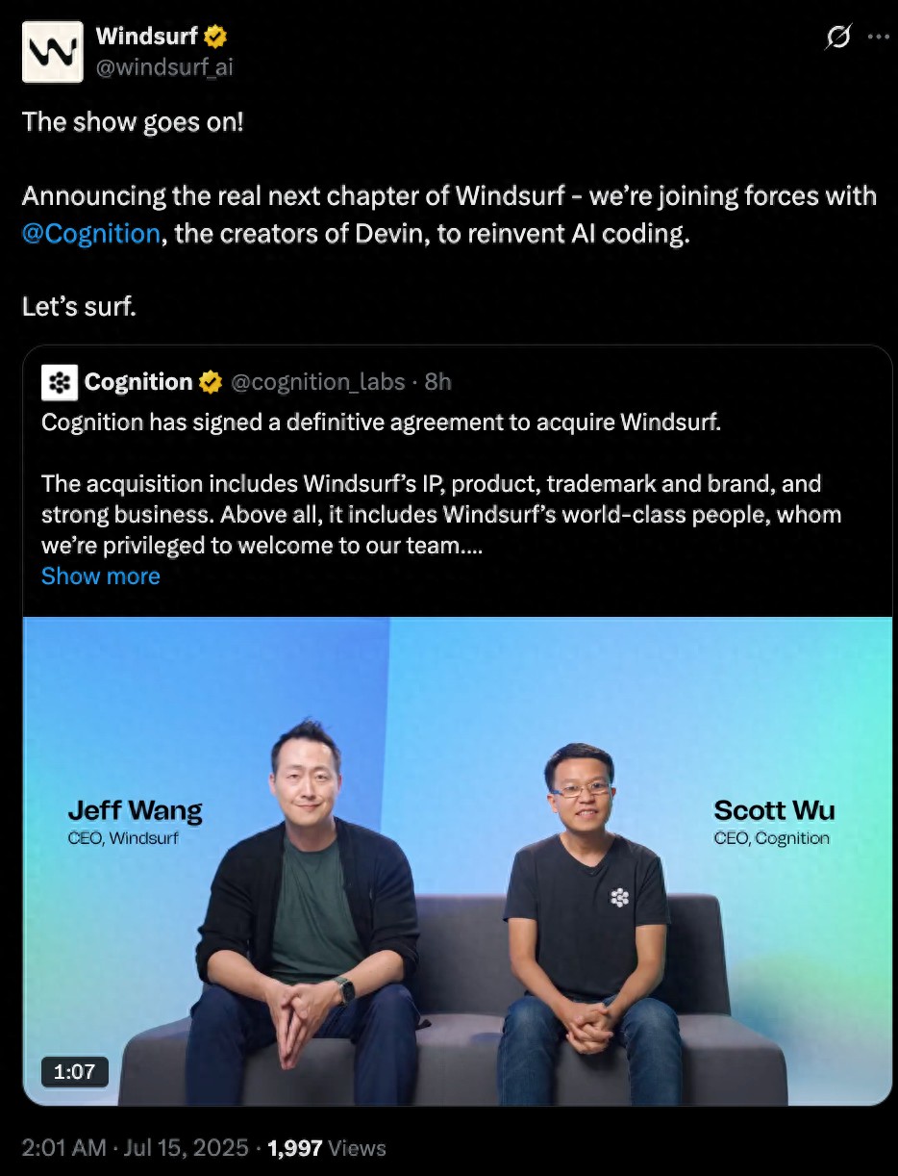This screenshot has height=1176, width=898.
Task: Click the quoted tweet body text
Action: (441, 484)
